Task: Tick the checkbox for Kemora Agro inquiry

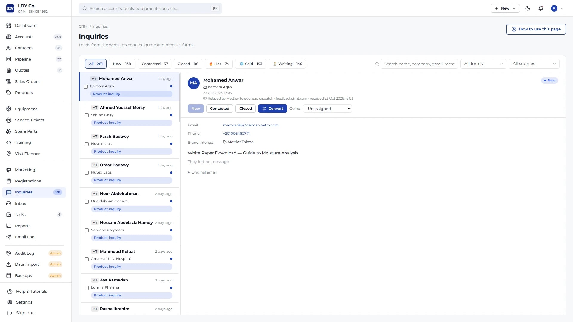Action: coord(86,86)
